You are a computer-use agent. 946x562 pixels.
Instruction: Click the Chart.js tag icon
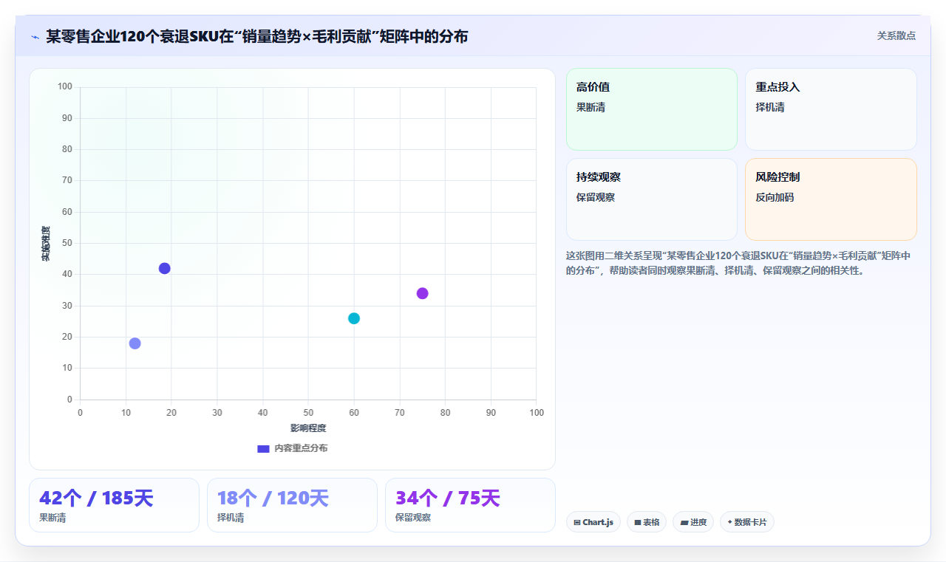coord(577,522)
